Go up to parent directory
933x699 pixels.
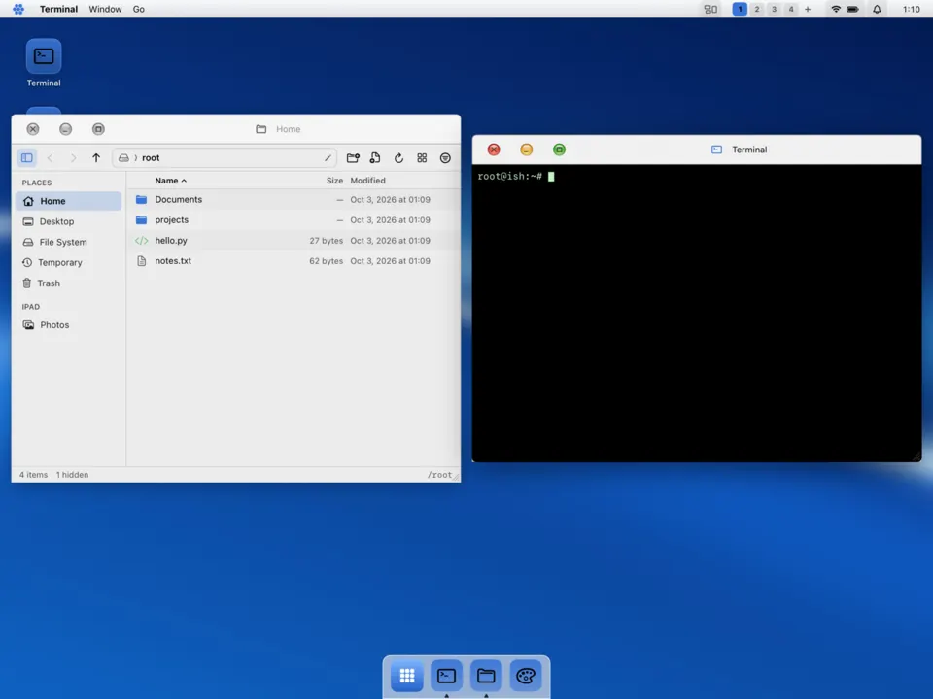click(x=96, y=158)
